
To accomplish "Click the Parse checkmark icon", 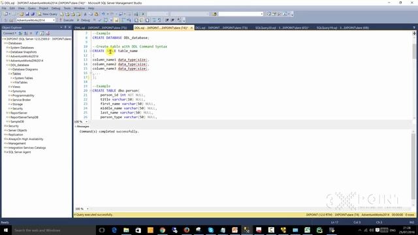I will tap(100, 20).
